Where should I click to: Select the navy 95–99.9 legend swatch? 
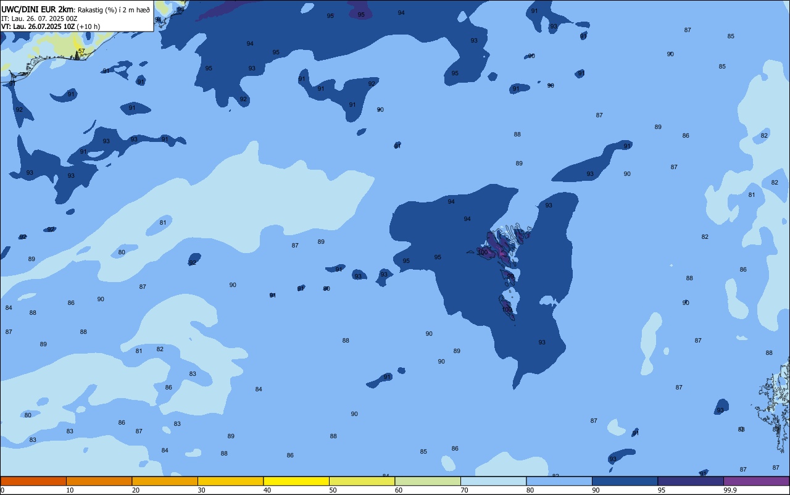[x=691, y=481]
